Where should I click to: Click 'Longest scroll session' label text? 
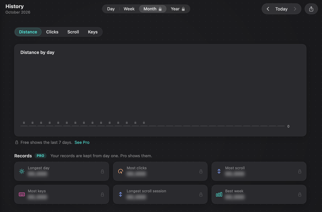pyautogui.click(x=146, y=191)
